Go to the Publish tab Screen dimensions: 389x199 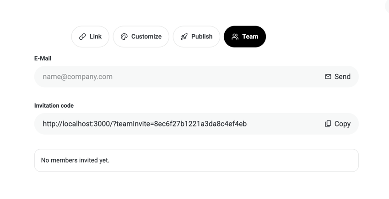196,37
